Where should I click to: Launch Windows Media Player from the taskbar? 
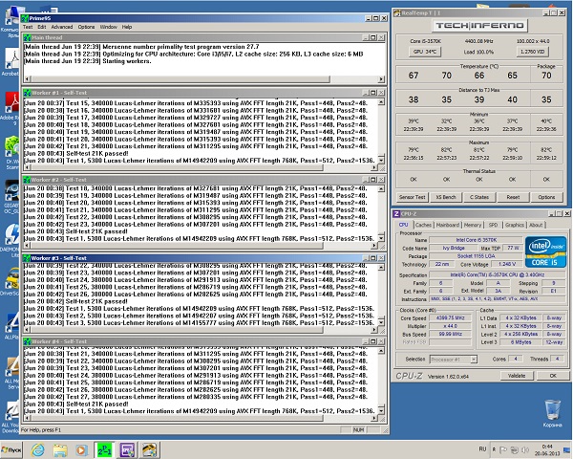82,450
